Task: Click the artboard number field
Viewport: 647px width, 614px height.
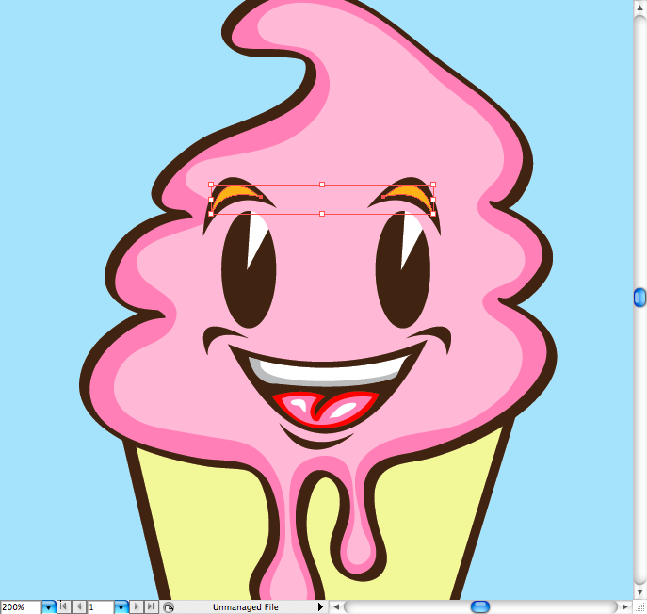Action: coord(100,607)
